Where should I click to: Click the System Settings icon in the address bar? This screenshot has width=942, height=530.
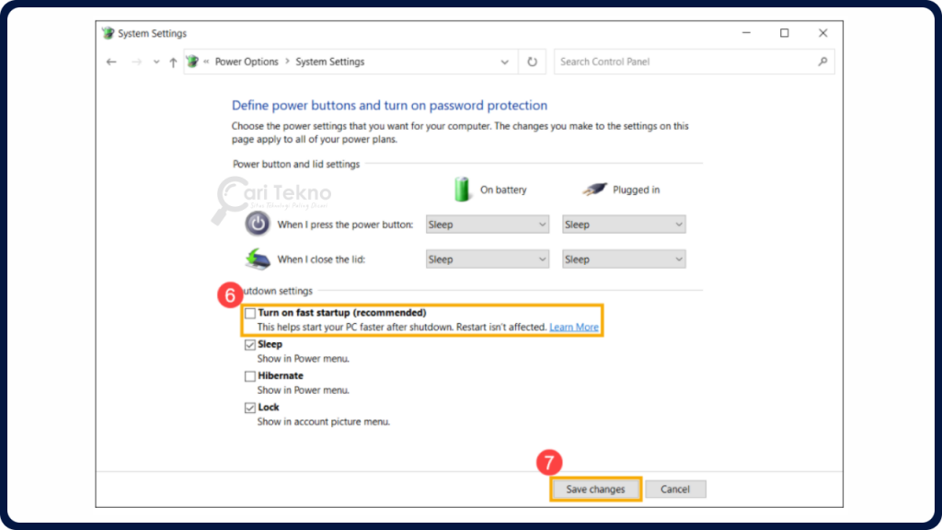point(191,61)
